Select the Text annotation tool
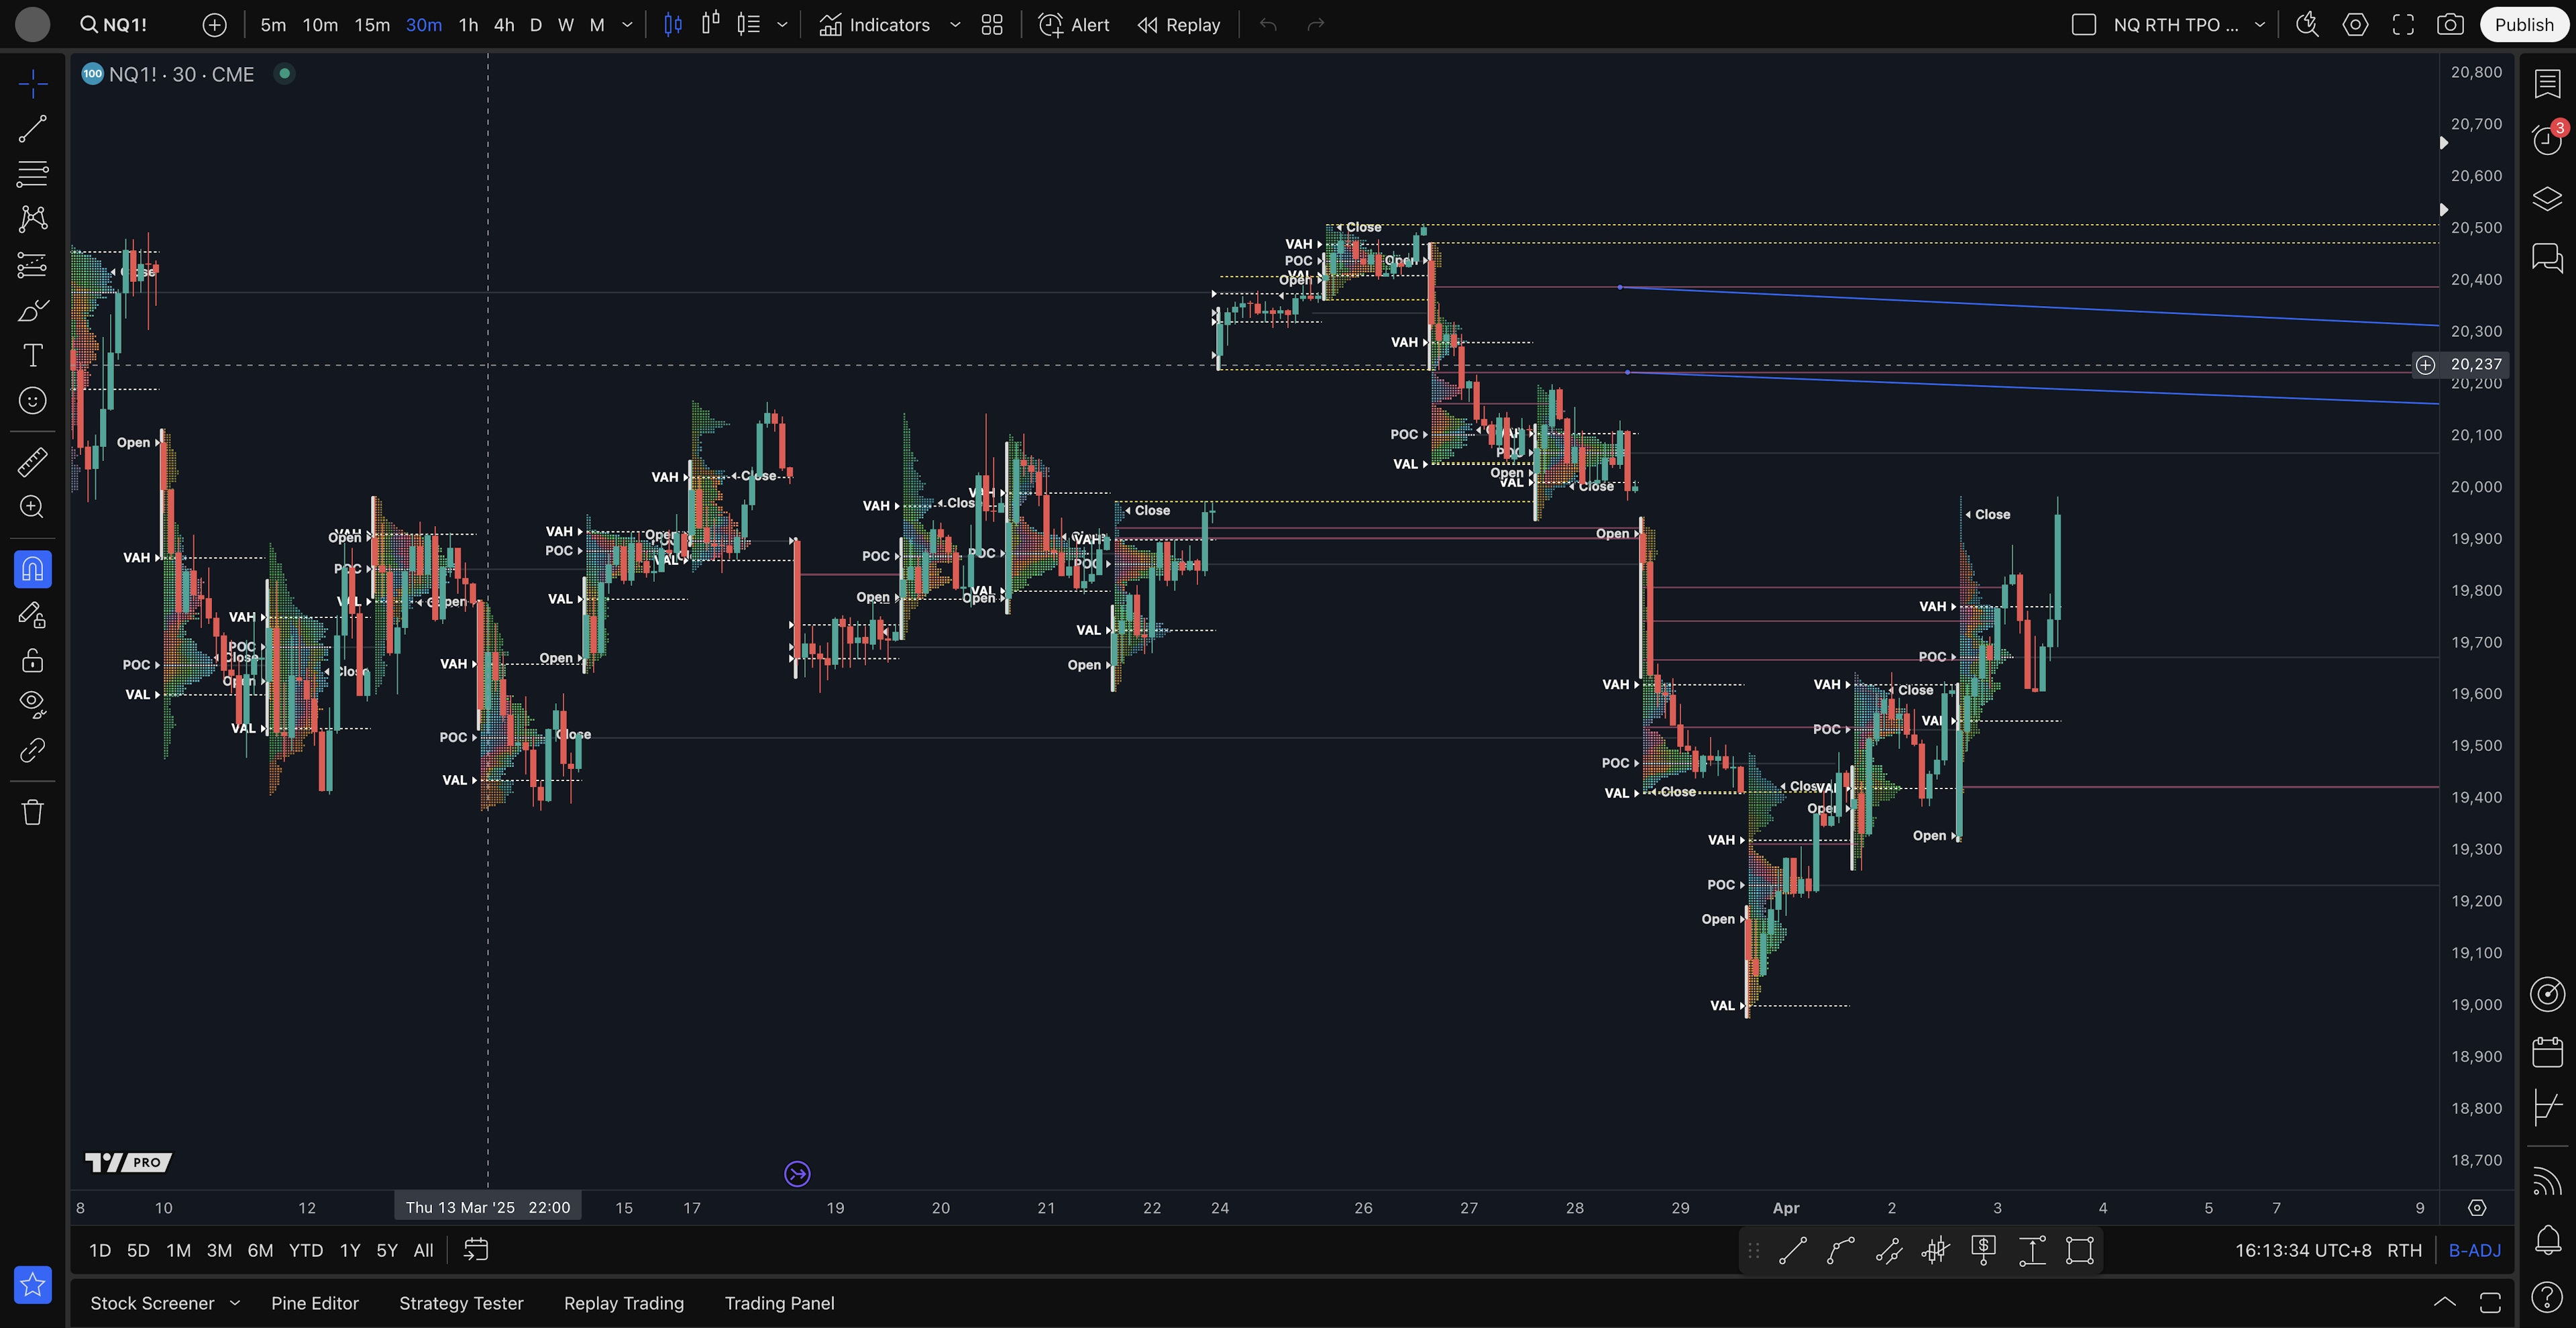The height and width of the screenshot is (1328, 2576). (32, 355)
